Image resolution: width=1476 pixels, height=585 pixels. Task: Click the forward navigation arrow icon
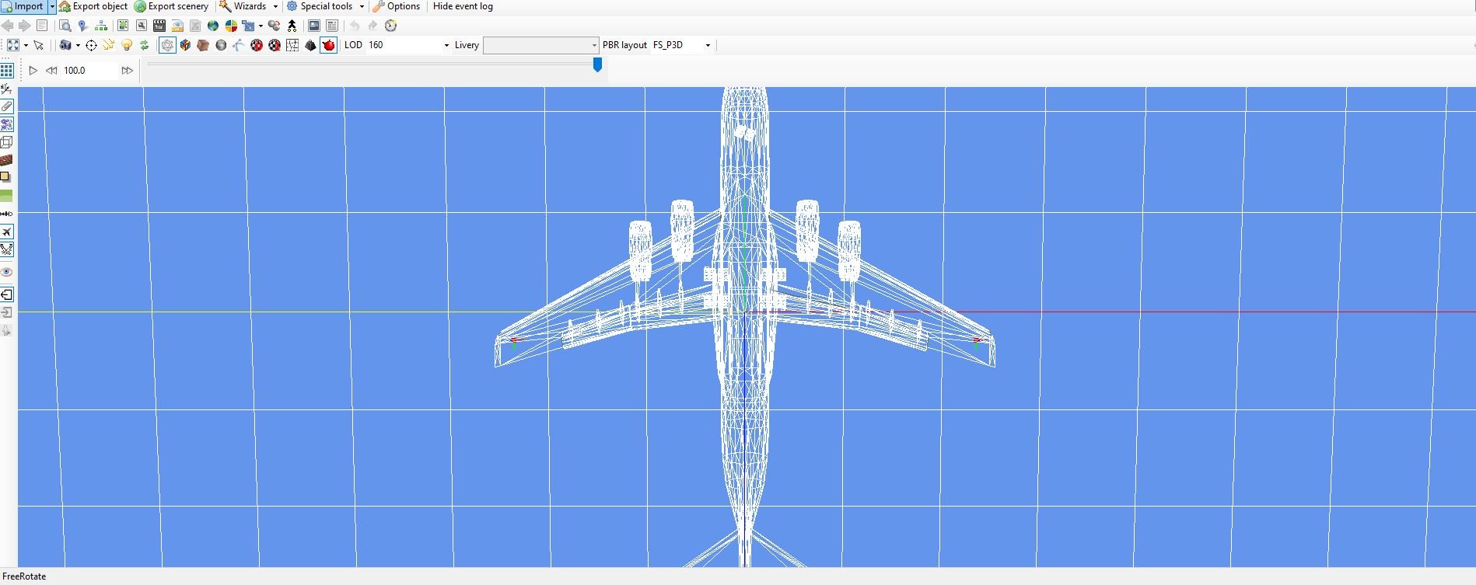(x=25, y=26)
